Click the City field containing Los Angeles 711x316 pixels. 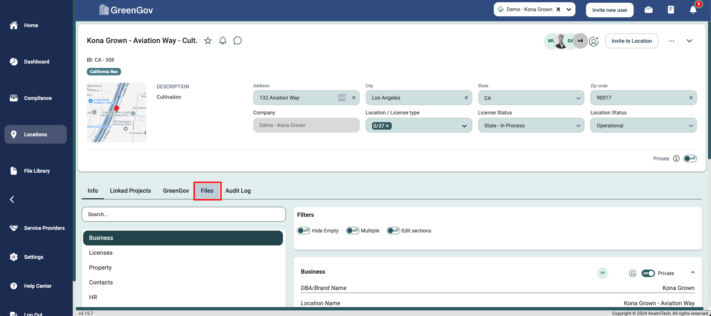pyautogui.click(x=419, y=98)
